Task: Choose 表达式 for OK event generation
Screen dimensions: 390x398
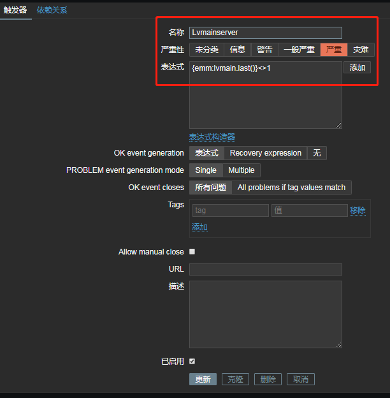Action: 206,153
